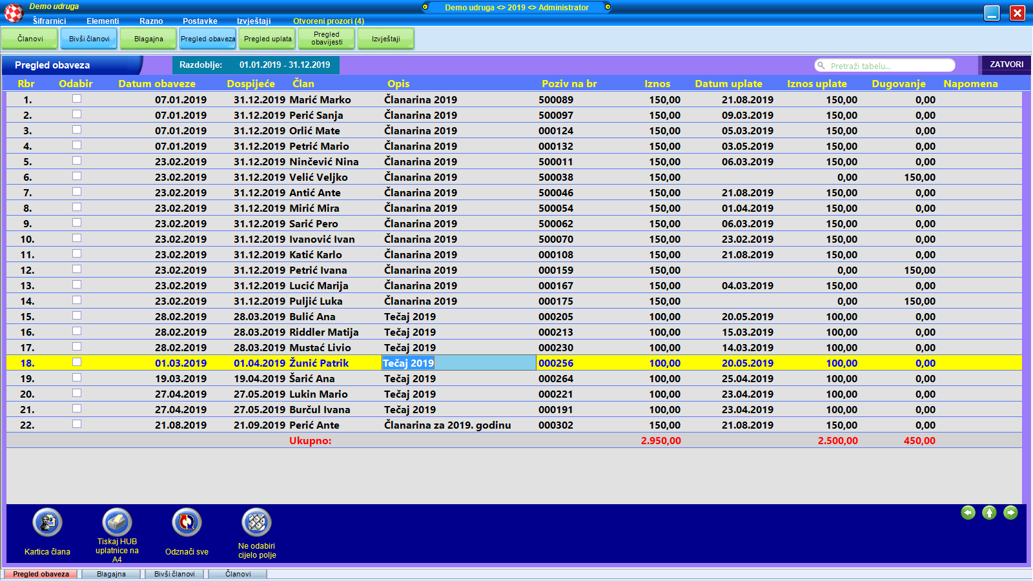Click the Razdoblje date range selector
Screen dimensions: 1033x581
pos(284,65)
